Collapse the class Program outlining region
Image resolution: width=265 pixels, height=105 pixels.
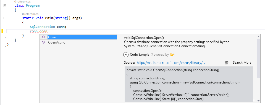pyautogui.click(x=5, y=6)
